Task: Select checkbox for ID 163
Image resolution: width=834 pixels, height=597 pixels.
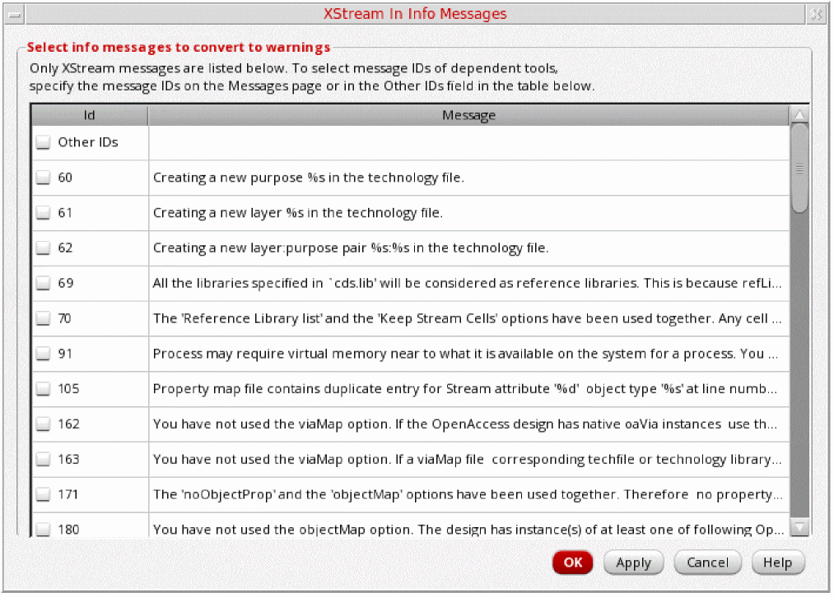Action: coord(43,460)
